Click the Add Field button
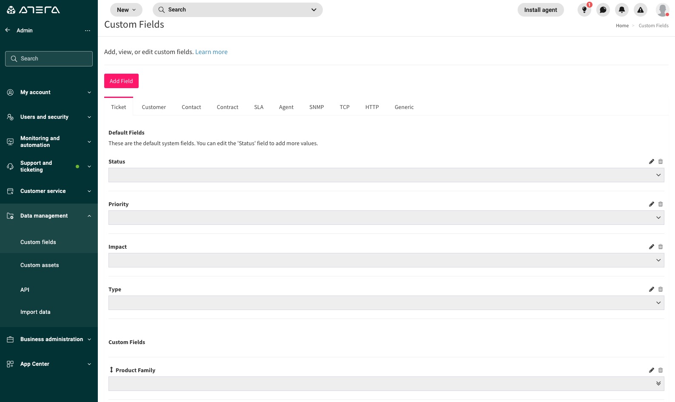675x402 pixels. tap(121, 81)
